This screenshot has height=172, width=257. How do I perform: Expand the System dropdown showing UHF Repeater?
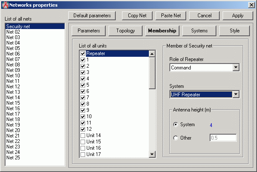tap(236, 95)
